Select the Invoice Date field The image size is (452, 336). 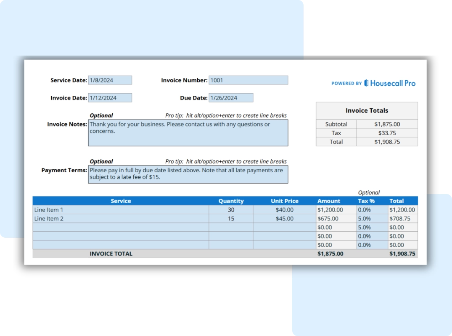coord(110,98)
